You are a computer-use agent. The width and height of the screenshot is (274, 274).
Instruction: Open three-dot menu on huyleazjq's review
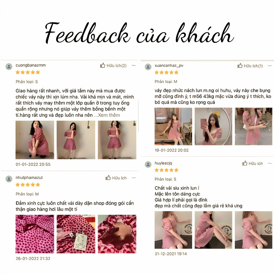click(270, 163)
